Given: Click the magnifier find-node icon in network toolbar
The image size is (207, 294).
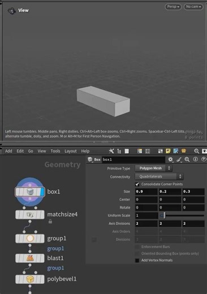Looking at the screenshot, I should tap(196, 151).
